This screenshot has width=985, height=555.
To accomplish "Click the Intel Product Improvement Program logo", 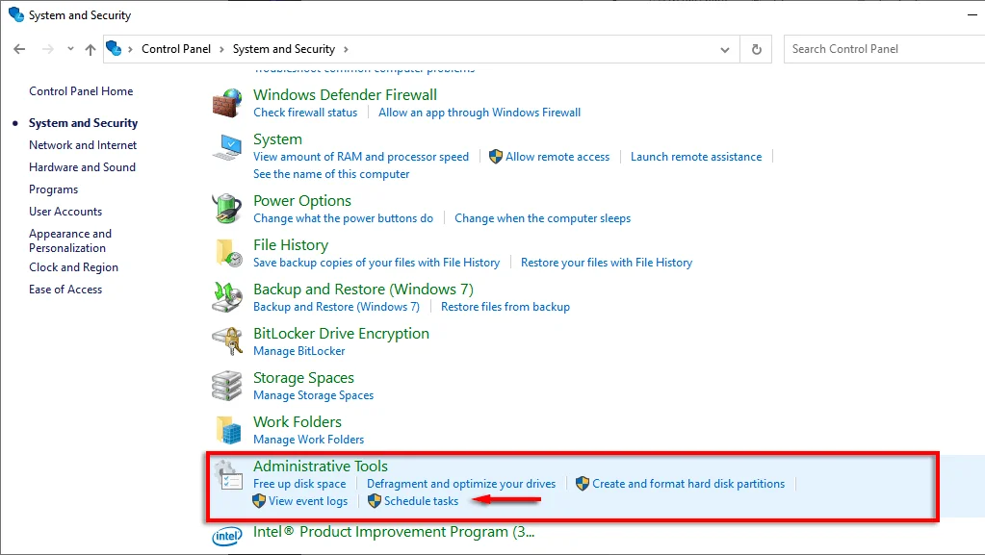I will pos(227,536).
